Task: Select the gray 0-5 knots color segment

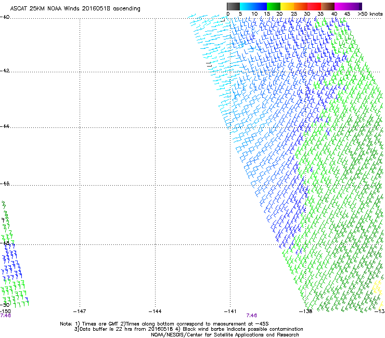Action: point(233,6)
